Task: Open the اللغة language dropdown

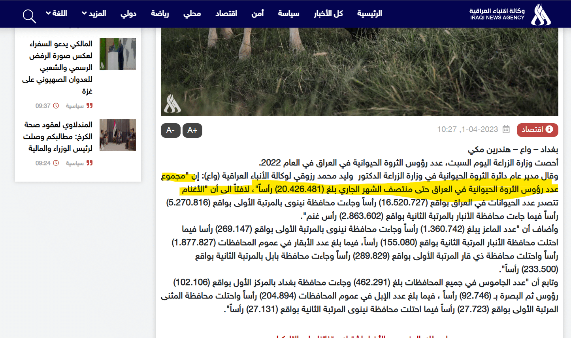Action: 57,13
